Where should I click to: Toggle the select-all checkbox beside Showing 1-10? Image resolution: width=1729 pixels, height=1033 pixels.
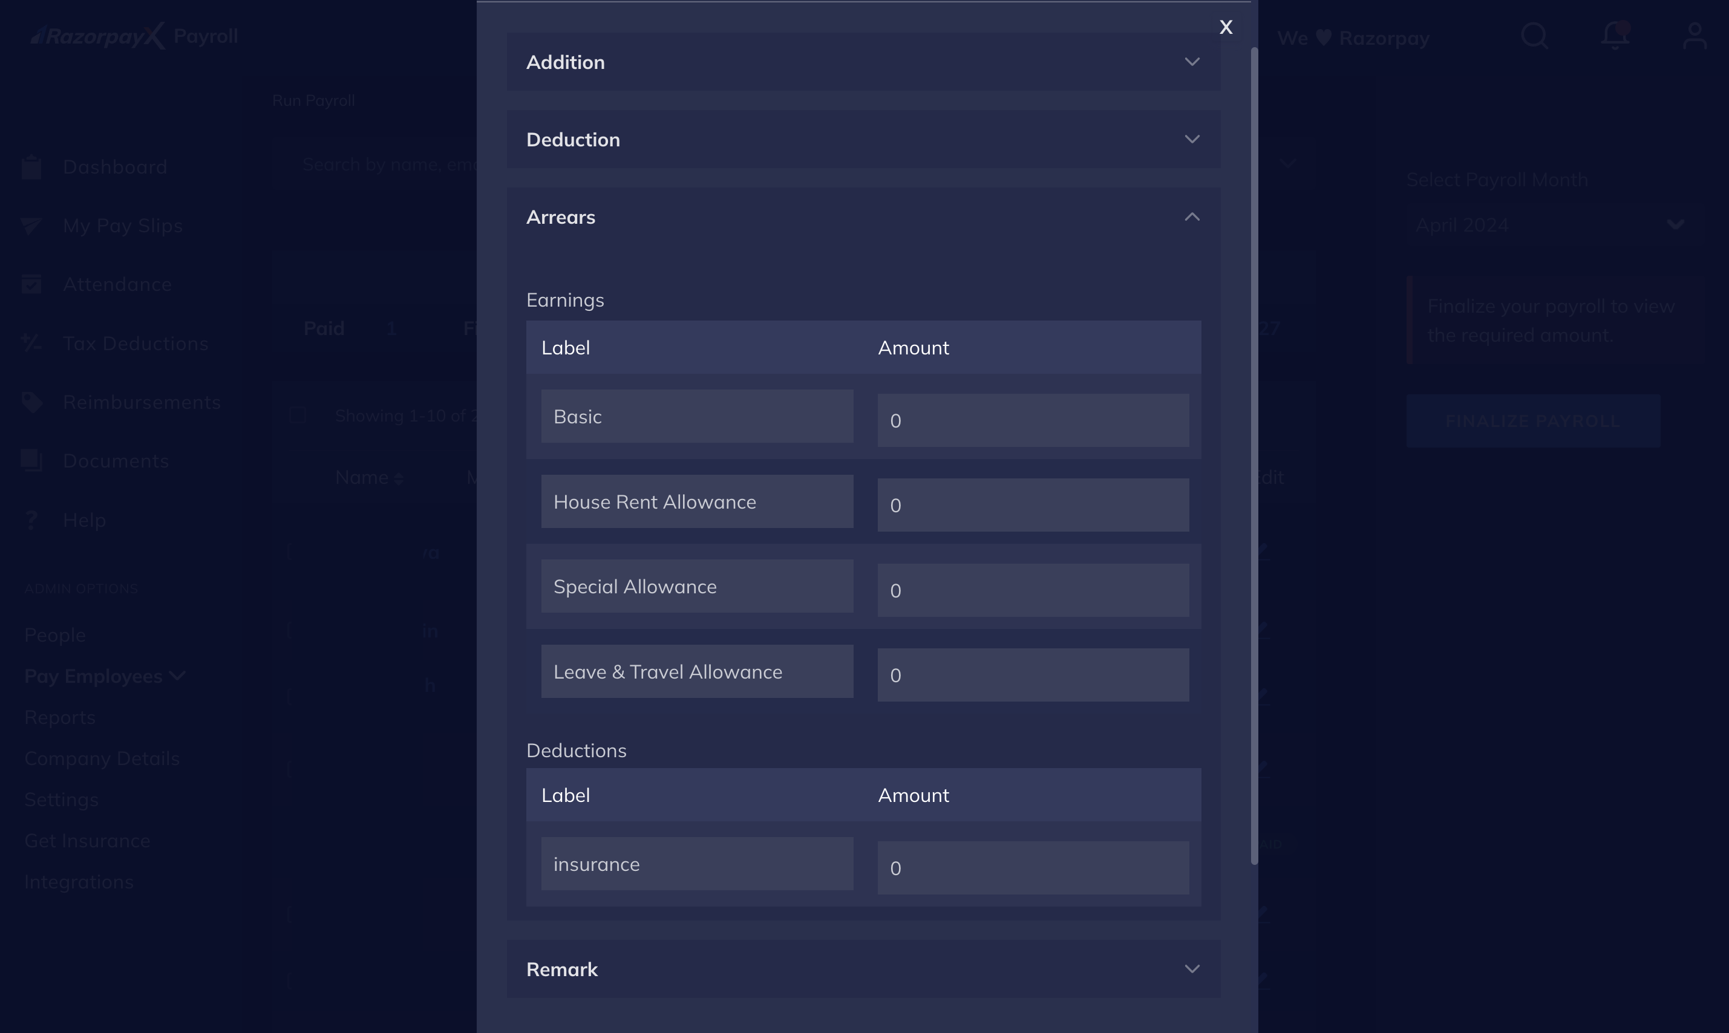tap(297, 415)
